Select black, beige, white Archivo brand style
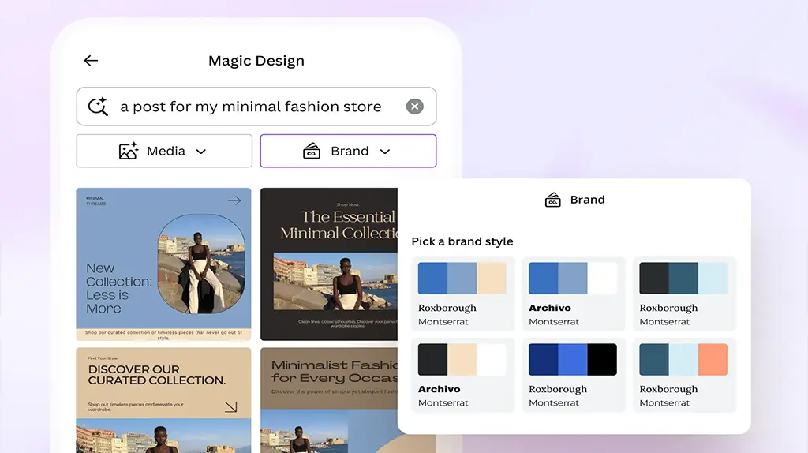808x453 pixels. 462,375
